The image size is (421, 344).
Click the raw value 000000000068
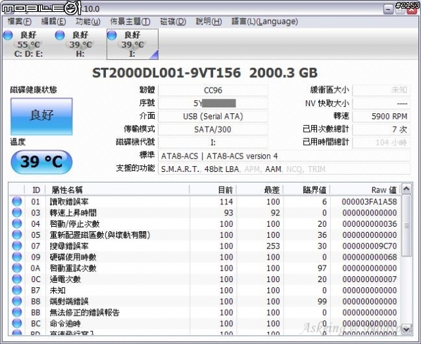pos(370,257)
